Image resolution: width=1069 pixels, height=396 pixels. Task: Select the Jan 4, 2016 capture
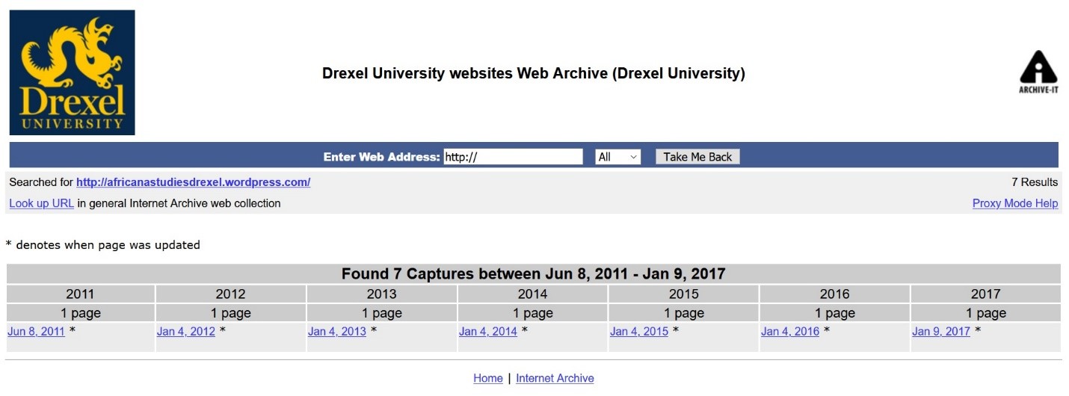790,331
